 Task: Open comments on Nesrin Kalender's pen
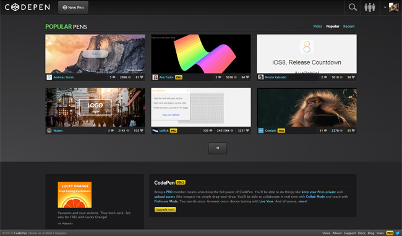324,77
